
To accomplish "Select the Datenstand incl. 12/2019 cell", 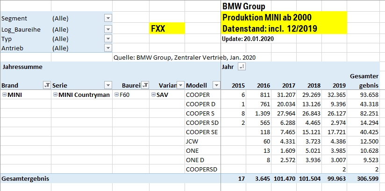I will [285, 28].
